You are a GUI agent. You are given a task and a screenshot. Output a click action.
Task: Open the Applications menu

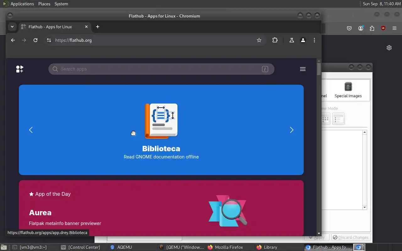pyautogui.click(x=19, y=4)
